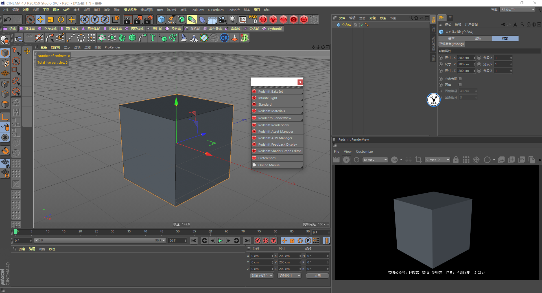The image size is (542, 293).
Task: Click the blue QR plugin icon
Action: coord(224,38)
